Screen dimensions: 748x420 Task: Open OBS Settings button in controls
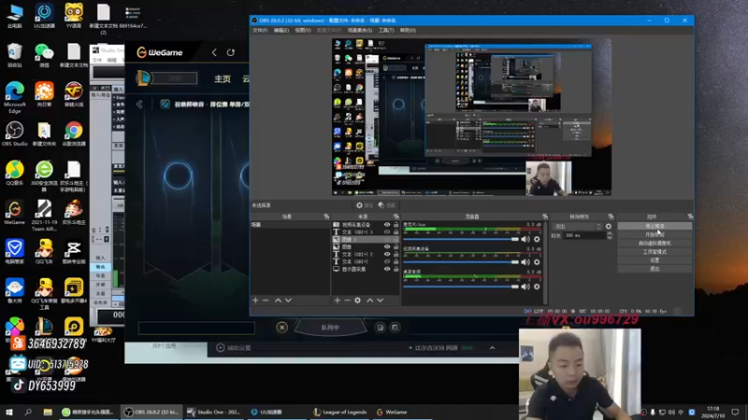pyautogui.click(x=654, y=260)
